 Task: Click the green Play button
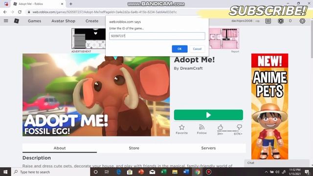[208, 115]
